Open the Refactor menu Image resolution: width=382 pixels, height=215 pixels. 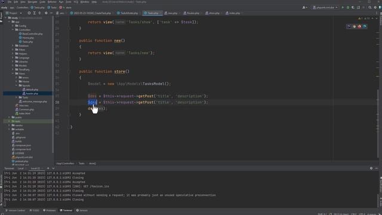tap(52, 2)
